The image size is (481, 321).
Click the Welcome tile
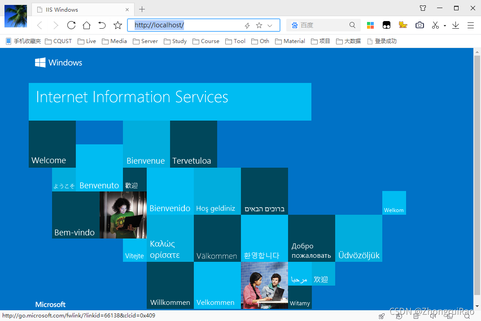pos(52,144)
